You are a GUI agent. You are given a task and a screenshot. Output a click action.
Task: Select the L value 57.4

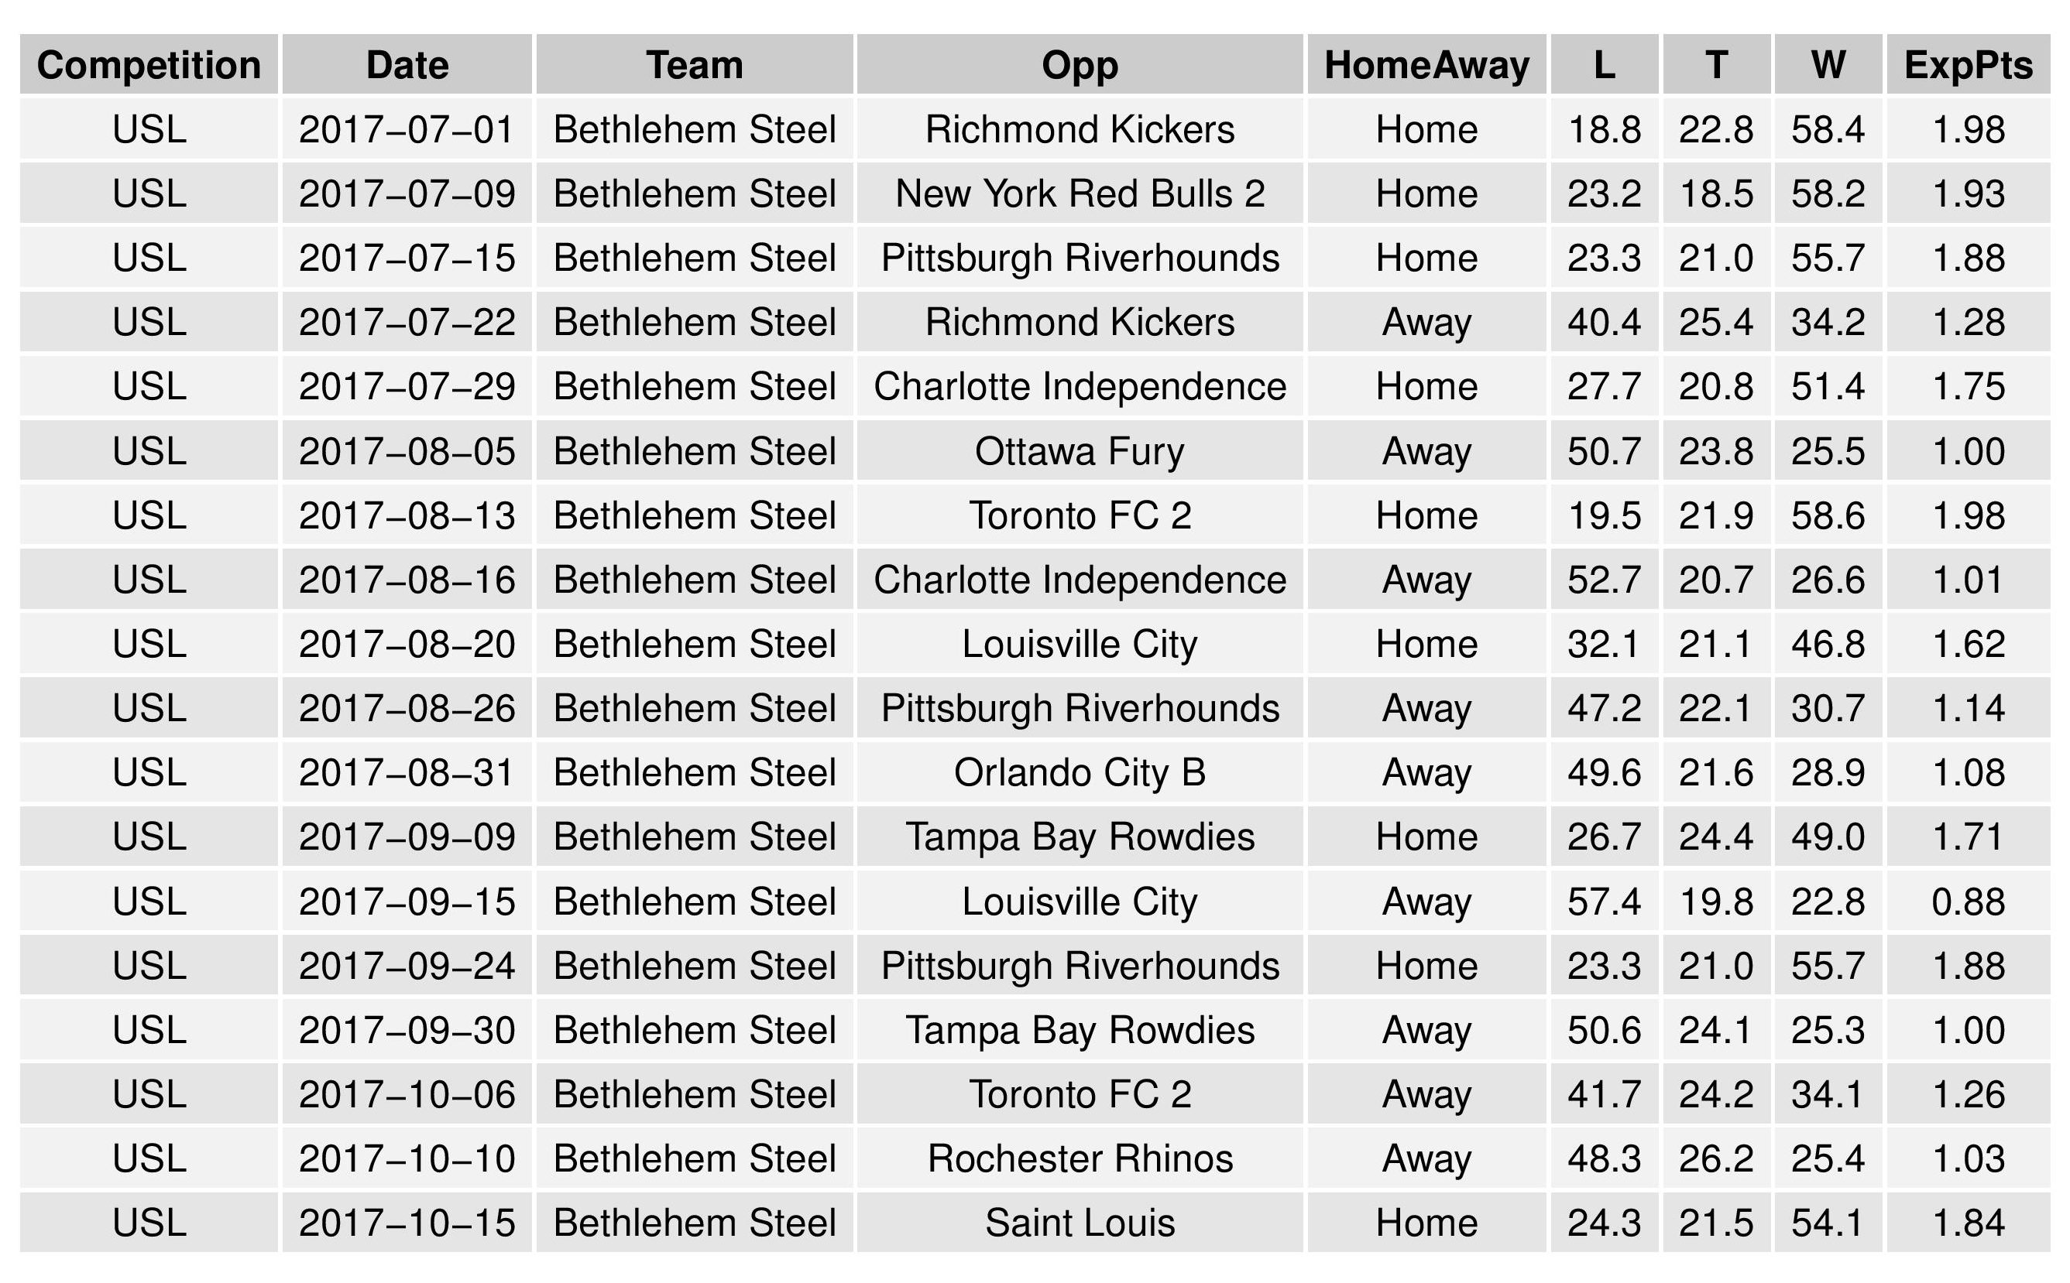pyautogui.click(x=1604, y=902)
